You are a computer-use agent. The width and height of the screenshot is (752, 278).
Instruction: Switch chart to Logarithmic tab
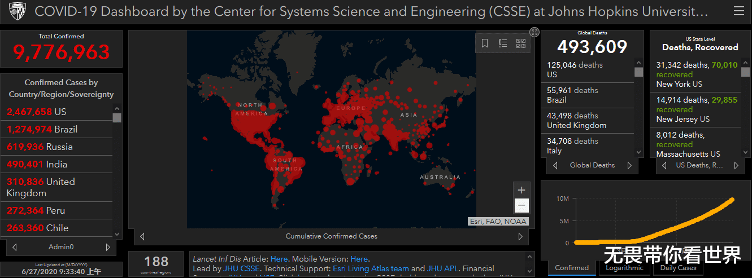pos(625,268)
